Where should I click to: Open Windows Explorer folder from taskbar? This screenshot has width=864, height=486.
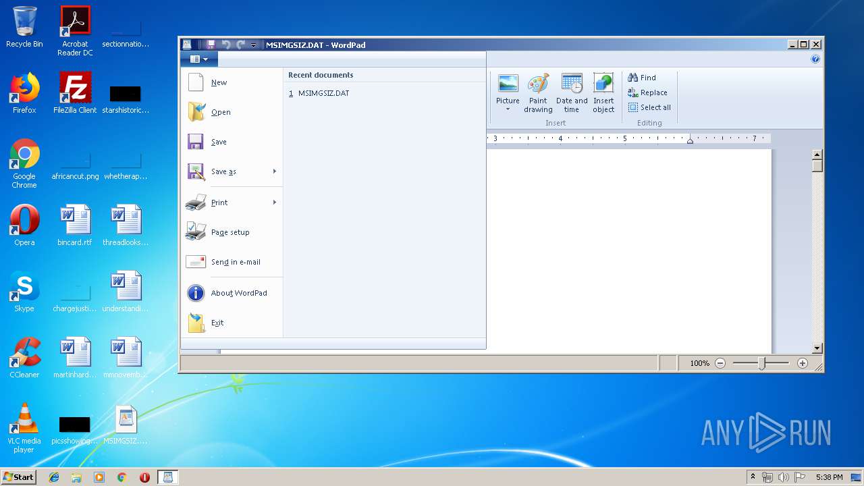tap(76, 477)
